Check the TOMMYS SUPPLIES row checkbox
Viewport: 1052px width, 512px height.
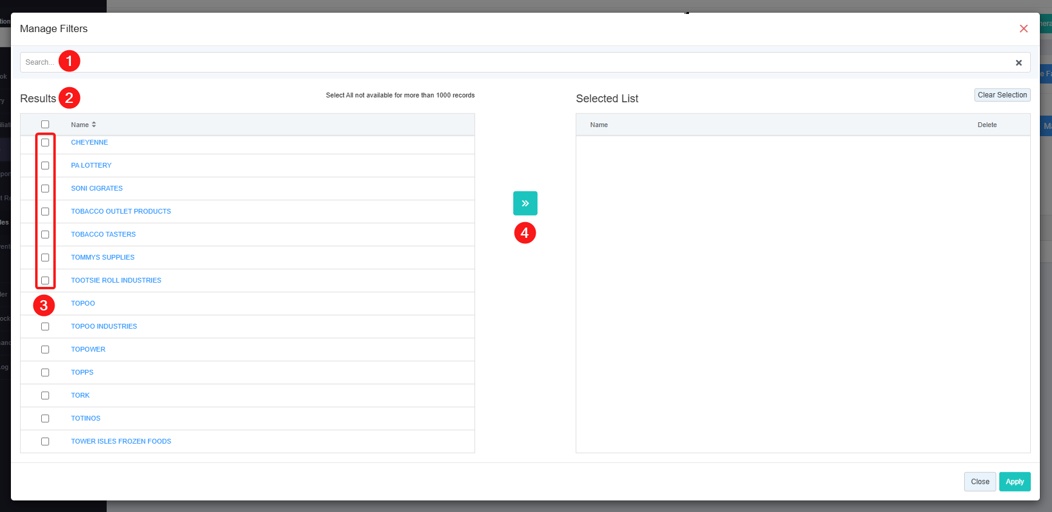click(x=45, y=258)
